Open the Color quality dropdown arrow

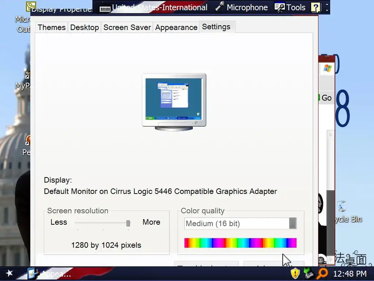[x=293, y=223]
